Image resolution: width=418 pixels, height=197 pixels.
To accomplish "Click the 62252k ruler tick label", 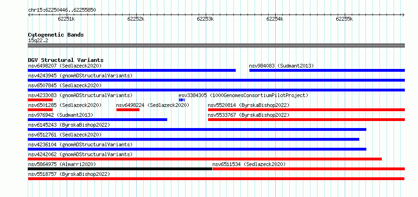I will pyautogui.click(x=136, y=19).
